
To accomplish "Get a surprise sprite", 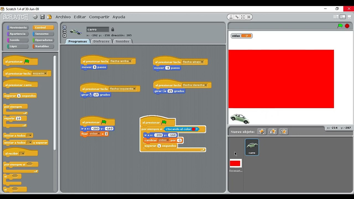I will click(283, 132).
